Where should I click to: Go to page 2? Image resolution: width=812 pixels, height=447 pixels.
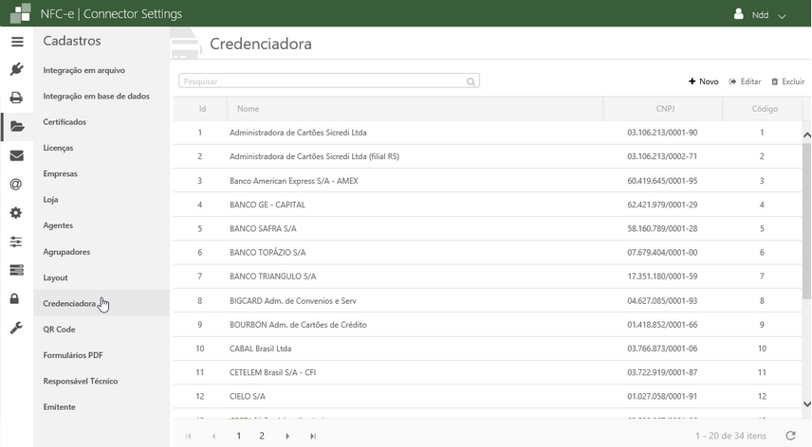[262, 437]
